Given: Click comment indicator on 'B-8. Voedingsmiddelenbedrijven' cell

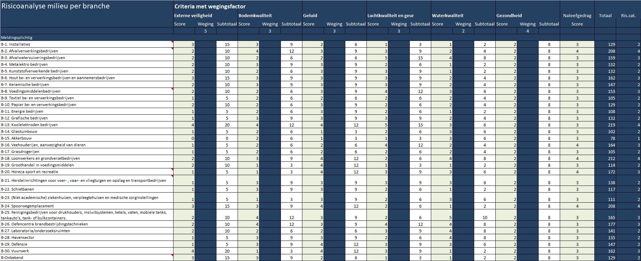Looking at the screenshot, I should tap(172, 89).
